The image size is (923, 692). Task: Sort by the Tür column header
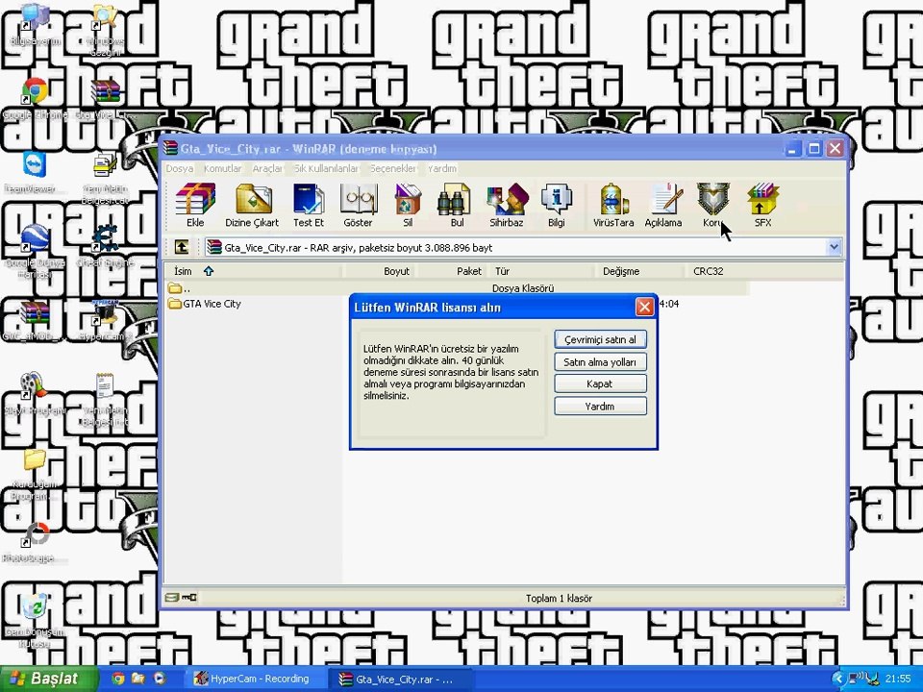coord(541,271)
